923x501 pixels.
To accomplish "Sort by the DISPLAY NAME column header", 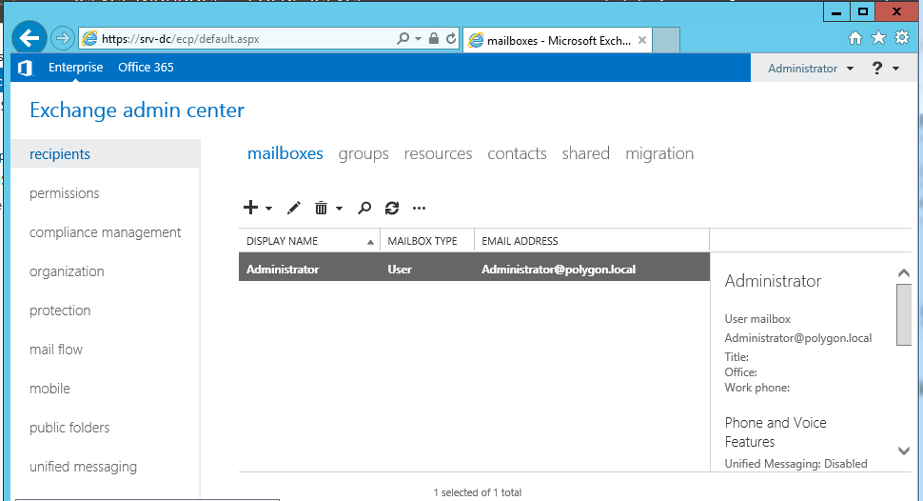I will coord(309,240).
